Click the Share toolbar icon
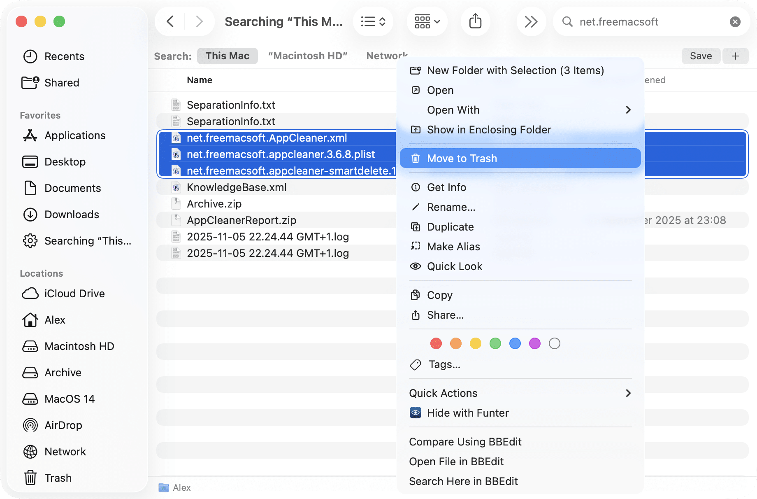 coord(475,21)
